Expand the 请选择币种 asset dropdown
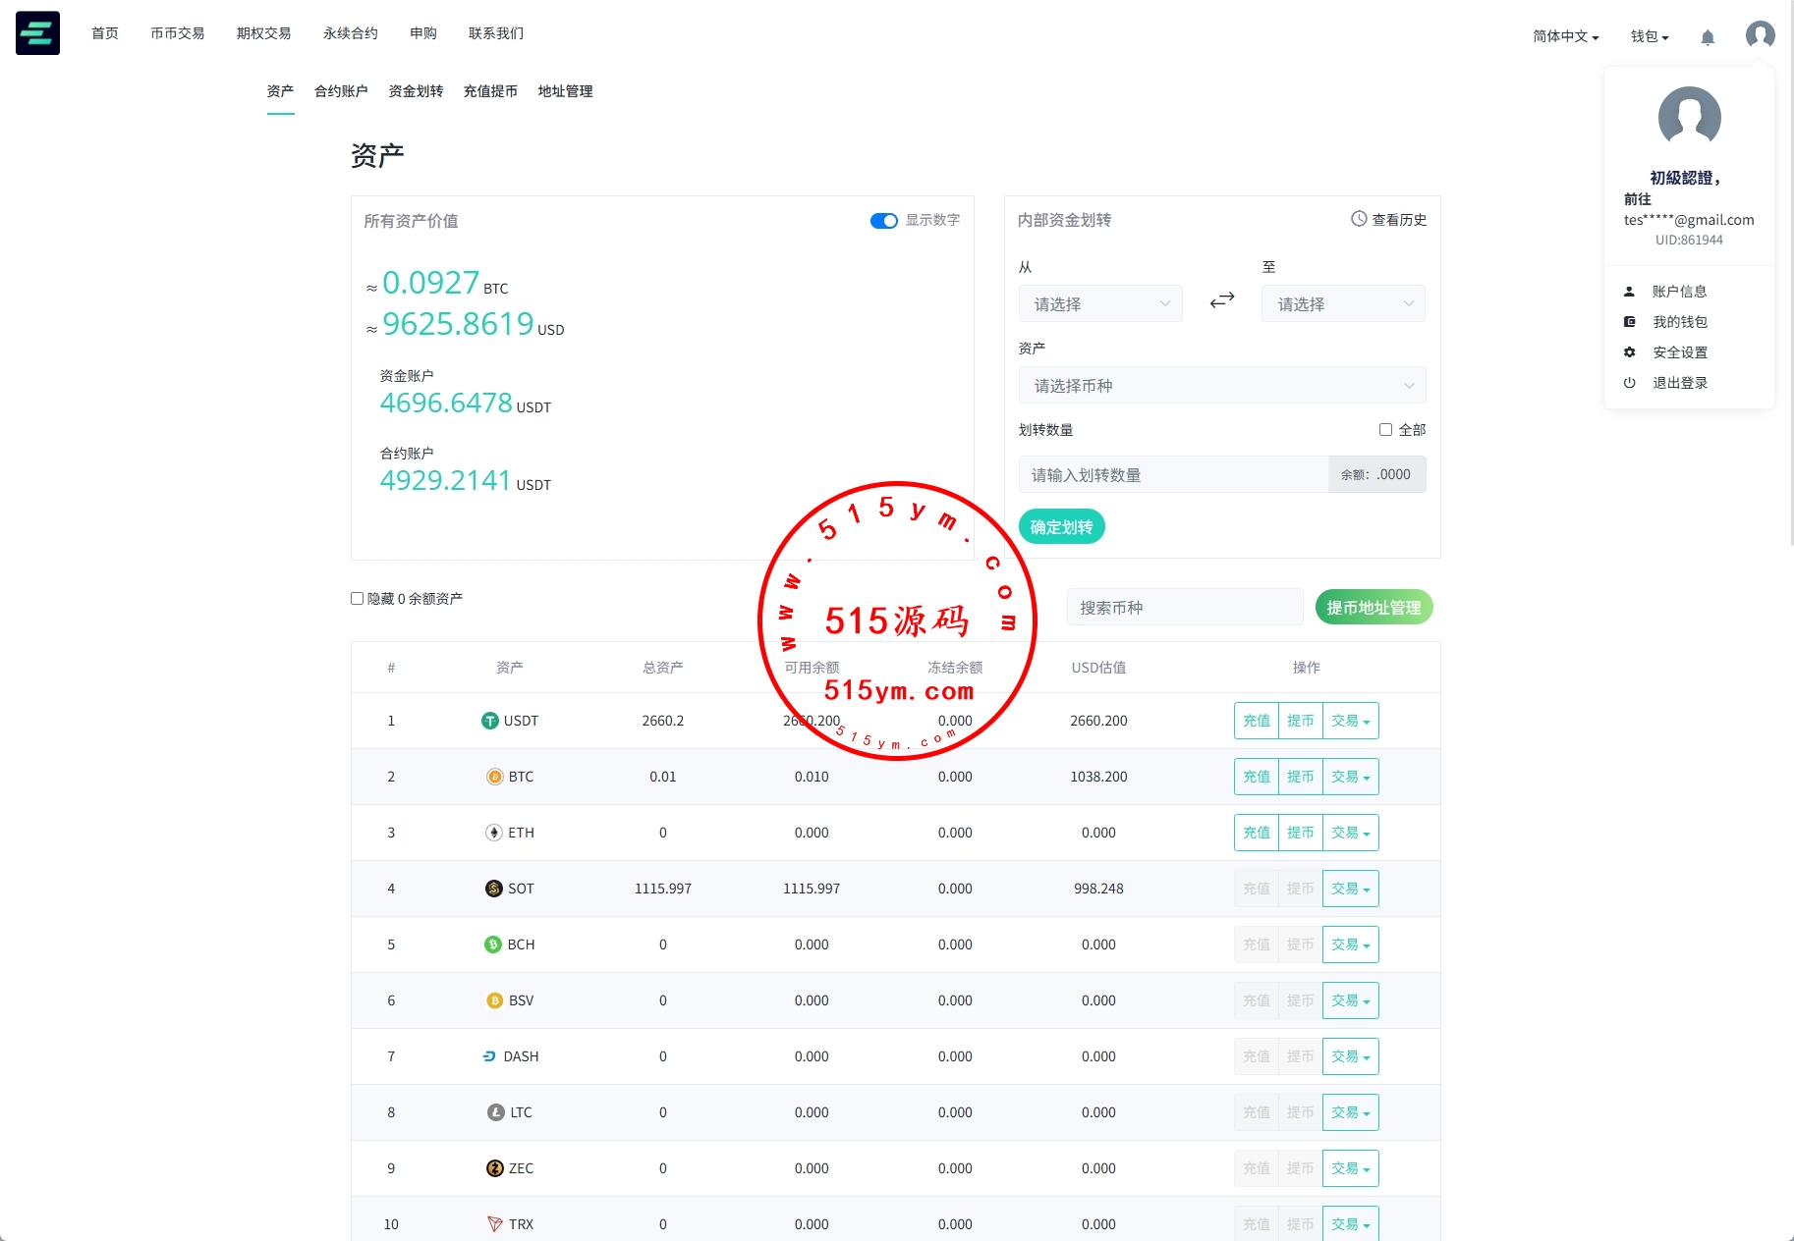Image resolution: width=1794 pixels, height=1241 pixels. point(1221,386)
